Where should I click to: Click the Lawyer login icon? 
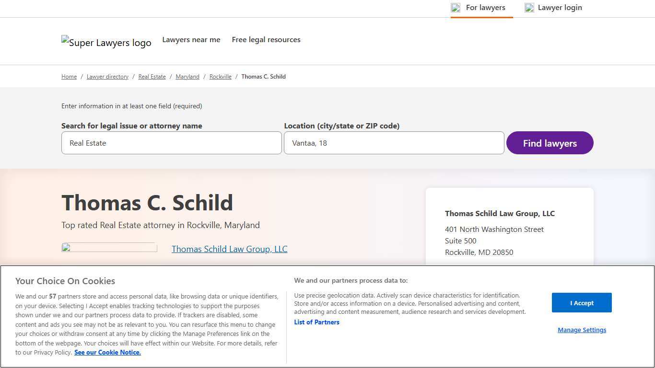click(529, 8)
